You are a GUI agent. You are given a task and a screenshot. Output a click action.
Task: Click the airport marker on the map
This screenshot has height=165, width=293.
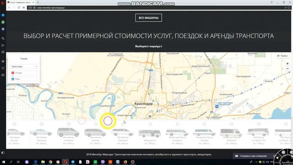click(x=217, y=106)
